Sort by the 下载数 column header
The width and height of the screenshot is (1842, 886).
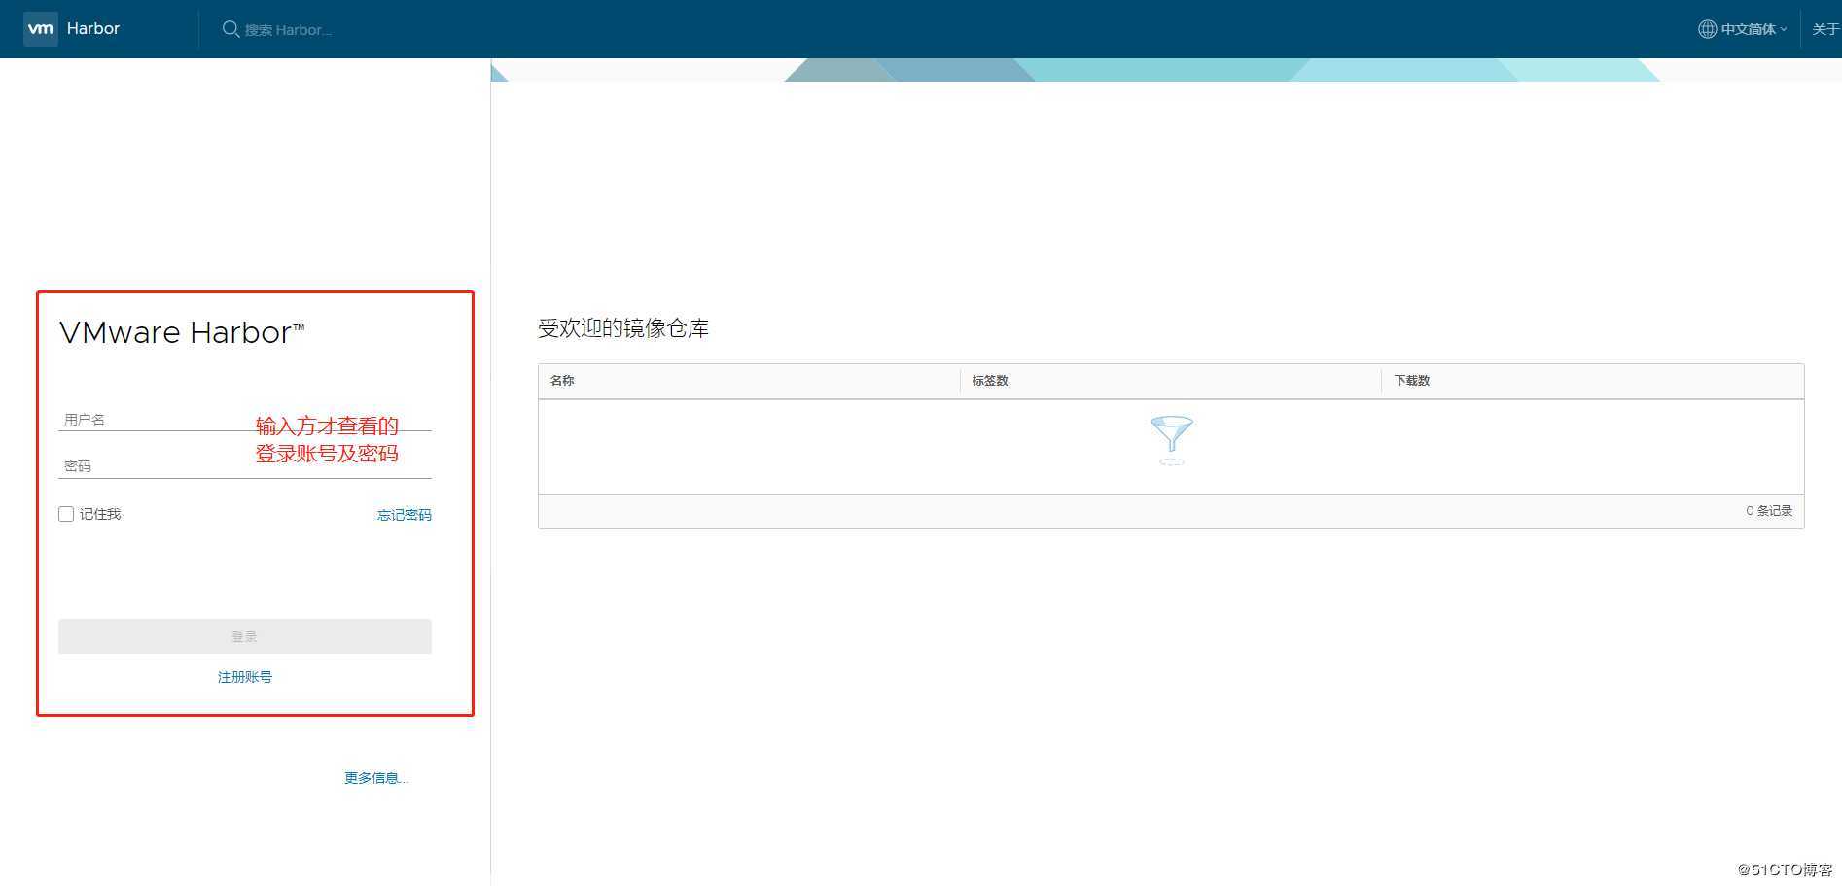coord(1412,381)
